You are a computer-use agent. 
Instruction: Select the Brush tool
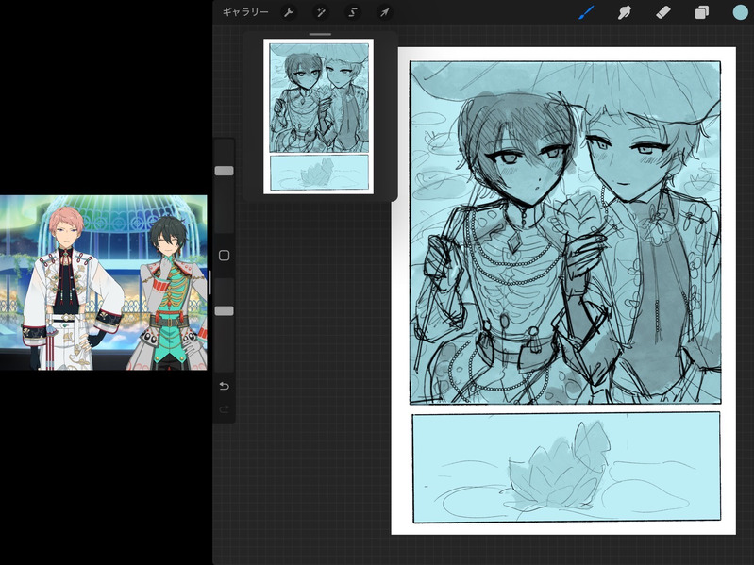pos(586,12)
